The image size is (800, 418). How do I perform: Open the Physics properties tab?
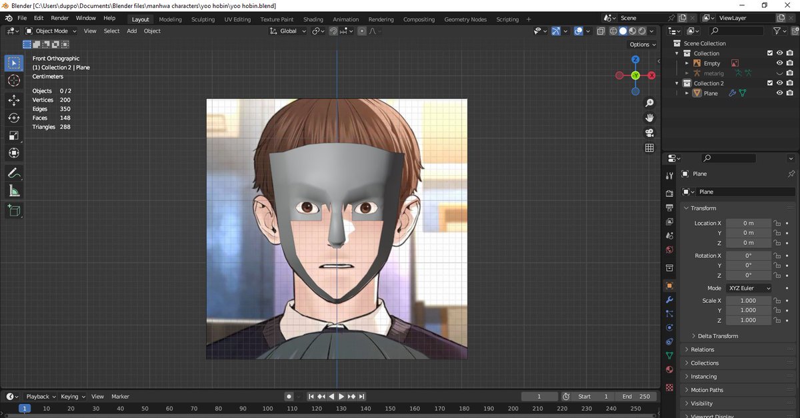pos(669,327)
